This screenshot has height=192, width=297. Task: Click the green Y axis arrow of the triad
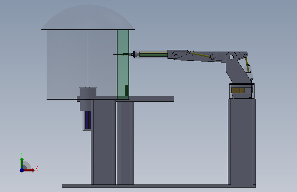tap(22, 163)
